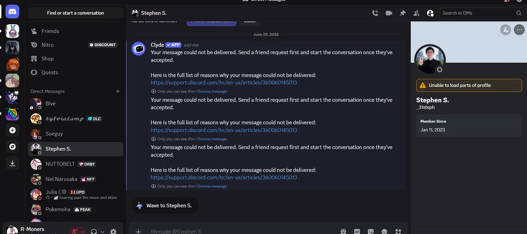
Task: Click the Add a Server plus icon
Action: coord(12,130)
